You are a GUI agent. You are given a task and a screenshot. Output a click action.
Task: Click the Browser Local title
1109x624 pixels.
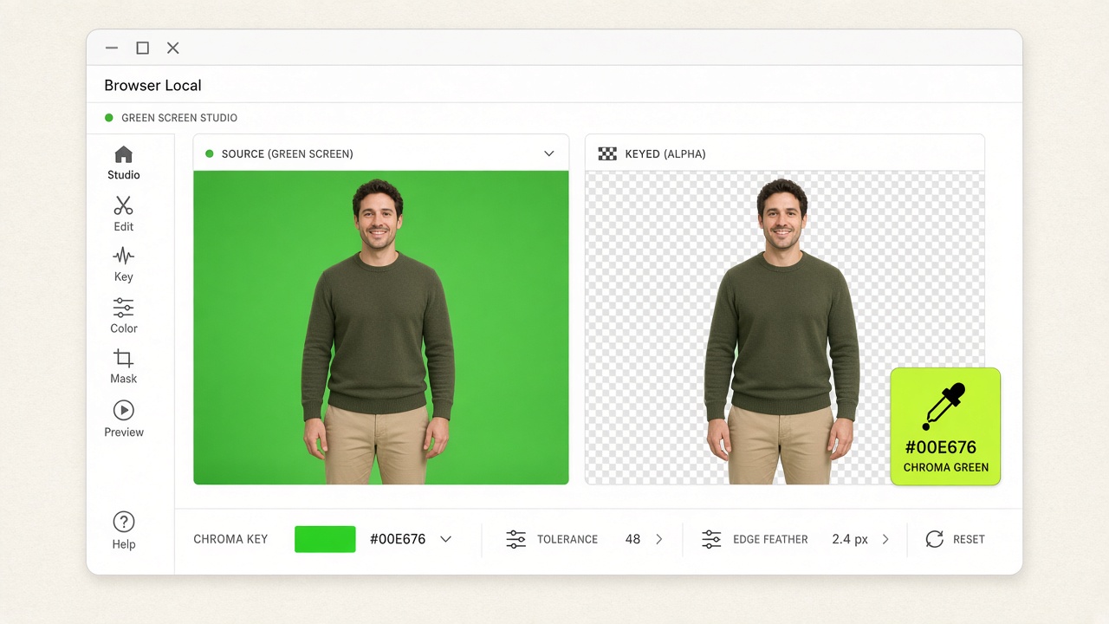(x=152, y=85)
